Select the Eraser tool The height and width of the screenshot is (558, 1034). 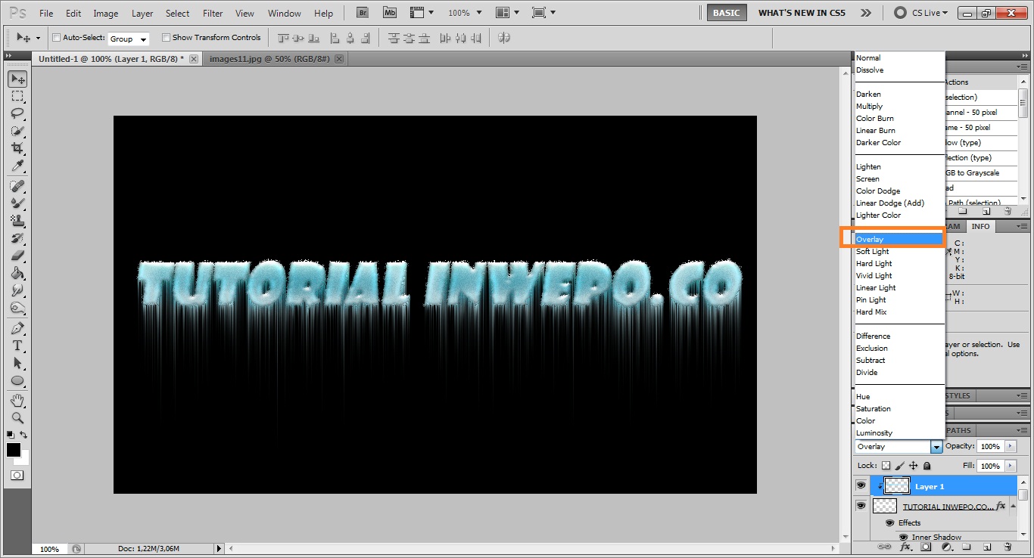coord(17,256)
